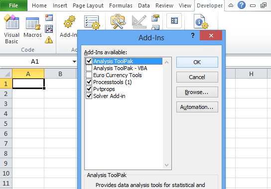This screenshot has width=271, height=189.
Task: Click the Insert controls toolbox icon
Action: click(x=118, y=21)
